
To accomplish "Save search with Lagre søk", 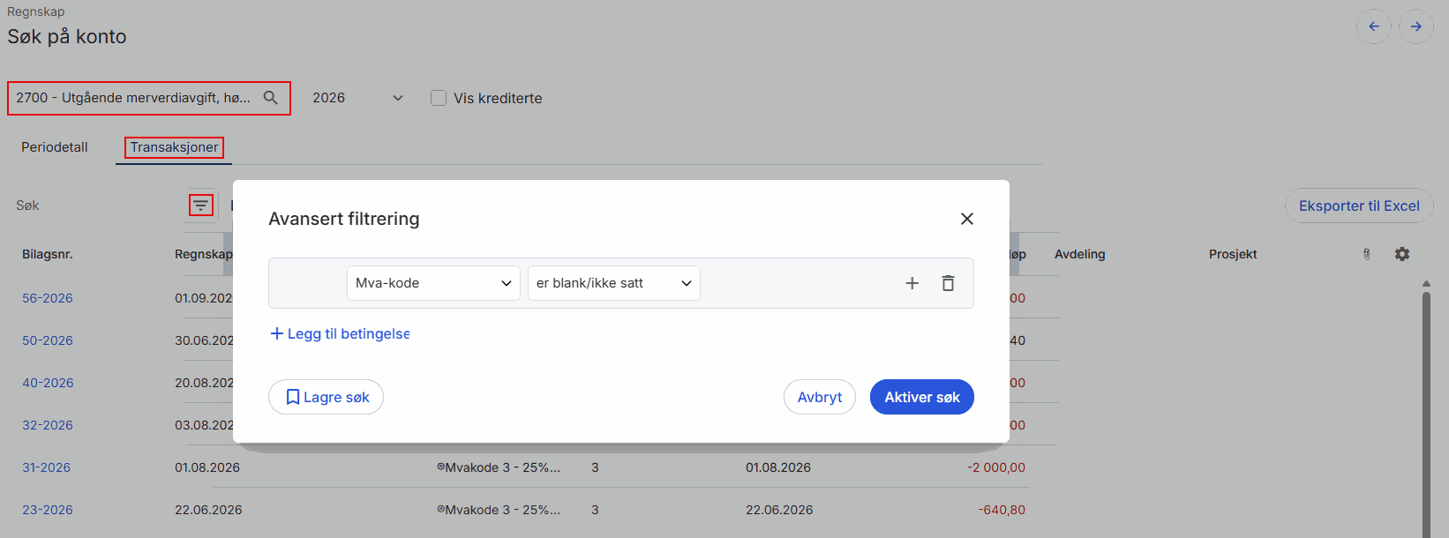I will [x=326, y=397].
